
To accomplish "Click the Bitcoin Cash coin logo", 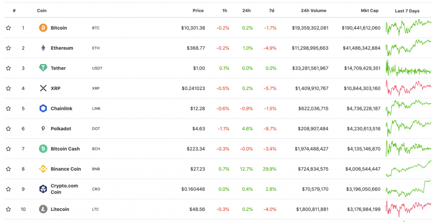I will click(x=43, y=149).
